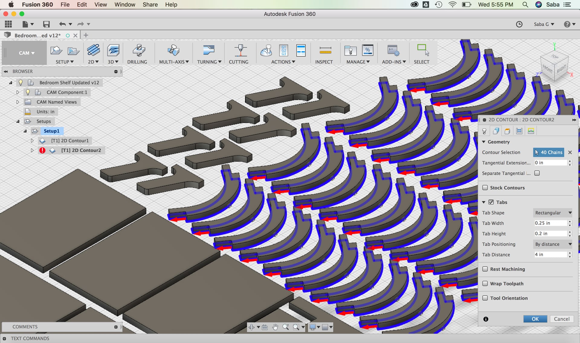580x343 pixels.
Task: Click the Simulate icon in Actions
Action: click(x=266, y=50)
